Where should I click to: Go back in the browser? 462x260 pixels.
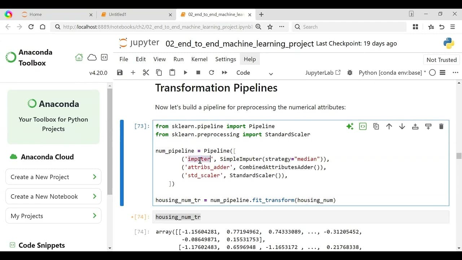point(8,27)
